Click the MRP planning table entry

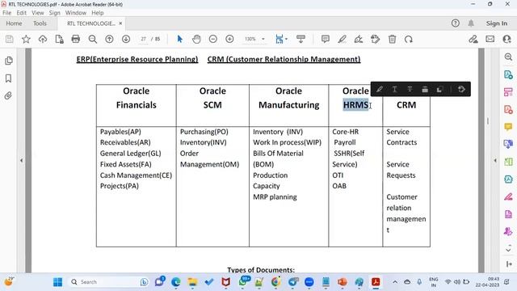click(275, 197)
